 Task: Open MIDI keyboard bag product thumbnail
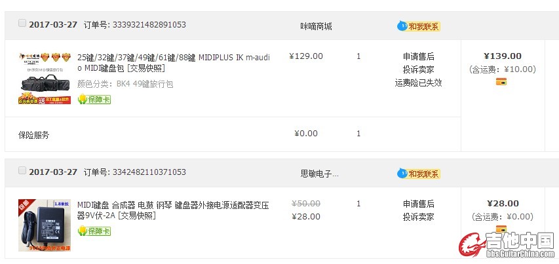pos(44,77)
